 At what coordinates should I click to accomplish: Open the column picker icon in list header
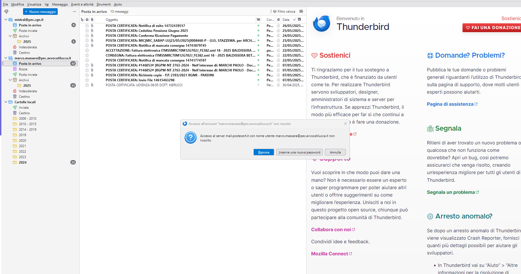pos(299,19)
